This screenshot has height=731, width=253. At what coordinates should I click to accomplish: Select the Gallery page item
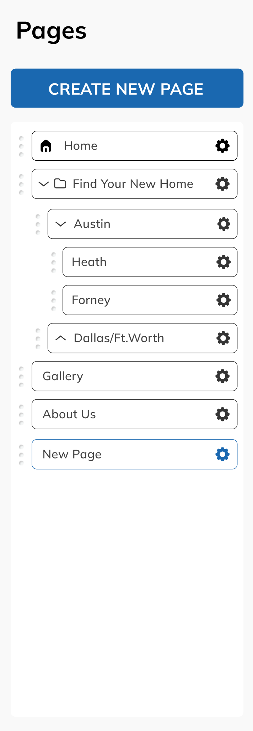(63, 376)
